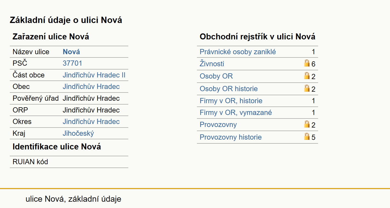Click the lock icon beside Osoby OR historie
390x208 pixels.
[307, 88]
